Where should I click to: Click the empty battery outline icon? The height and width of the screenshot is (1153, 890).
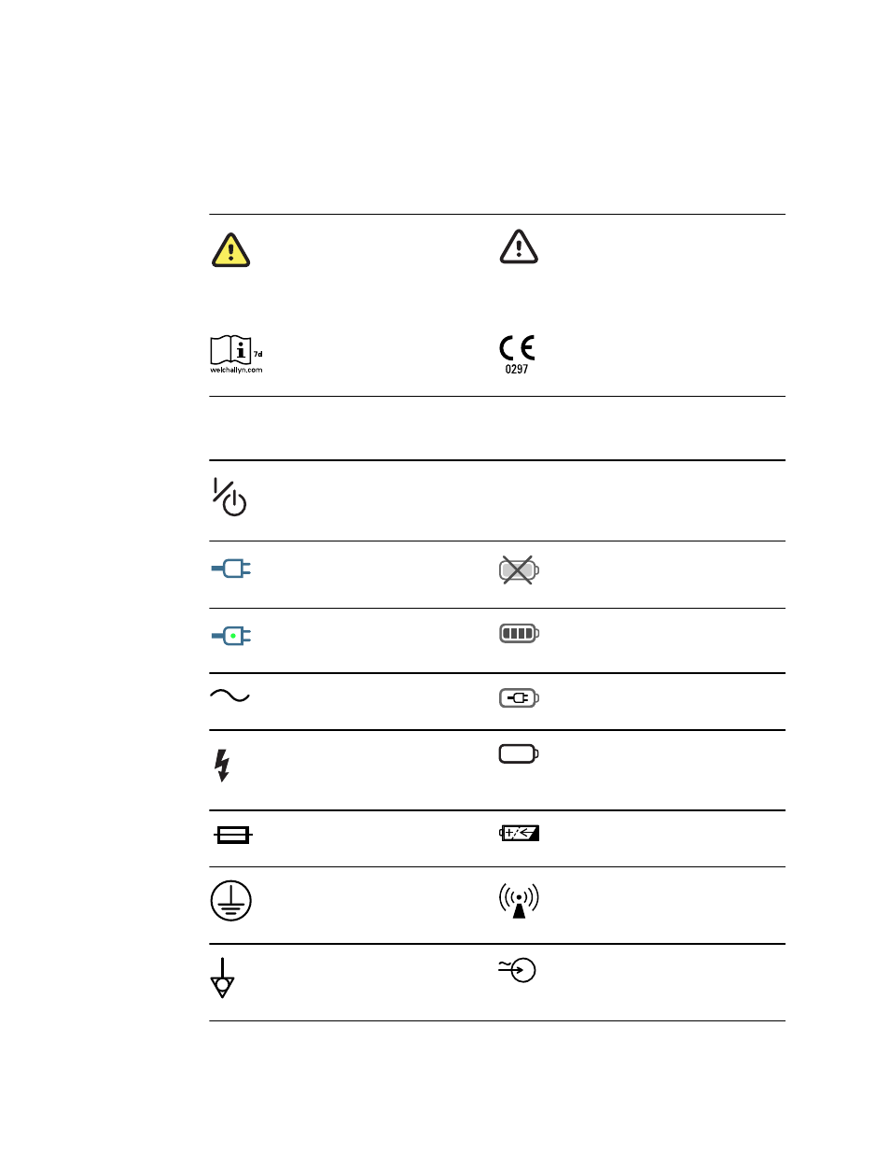(x=519, y=753)
